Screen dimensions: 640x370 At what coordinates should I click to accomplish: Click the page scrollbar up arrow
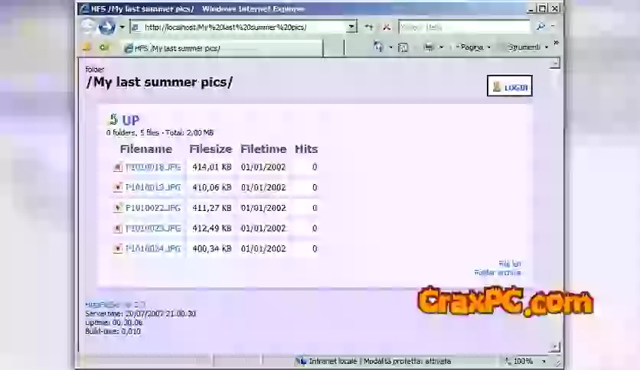coord(555,63)
